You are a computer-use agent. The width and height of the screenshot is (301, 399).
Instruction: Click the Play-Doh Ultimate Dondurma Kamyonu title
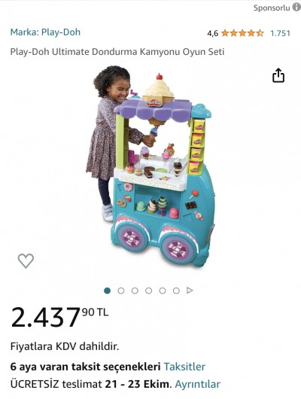(117, 52)
